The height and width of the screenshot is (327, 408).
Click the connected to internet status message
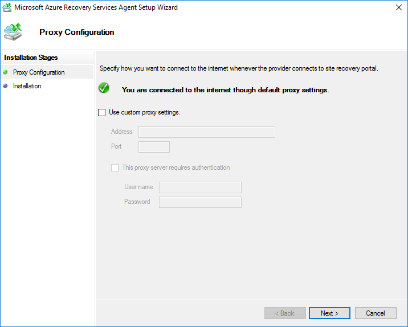point(226,90)
